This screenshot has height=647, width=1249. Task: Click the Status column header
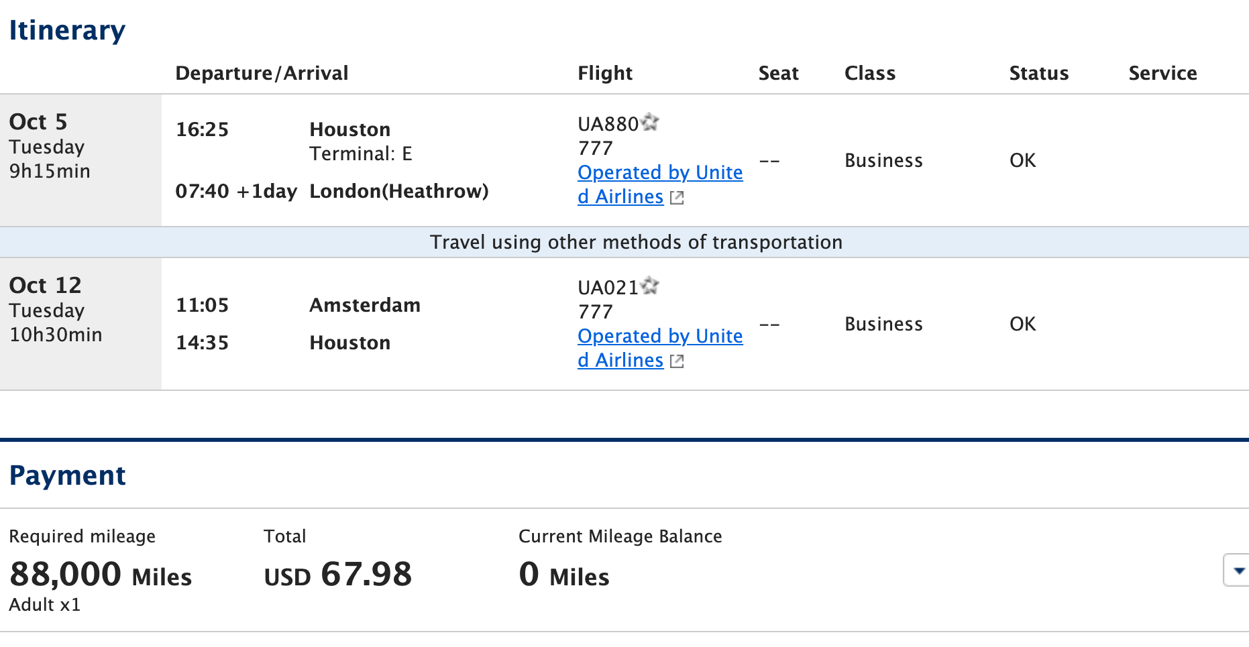click(1039, 73)
